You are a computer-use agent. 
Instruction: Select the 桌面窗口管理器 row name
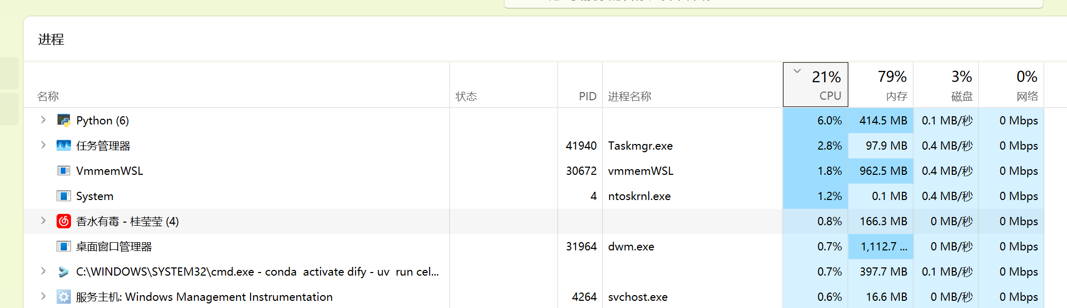pos(114,246)
